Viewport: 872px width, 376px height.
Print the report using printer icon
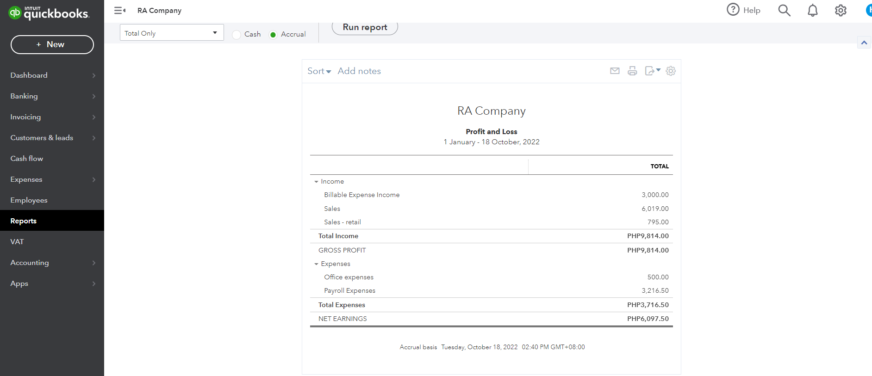pyautogui.click(x=632, y=71)
